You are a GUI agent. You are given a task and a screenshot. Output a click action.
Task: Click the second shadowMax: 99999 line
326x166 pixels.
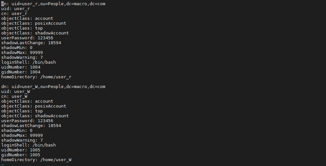22,135
